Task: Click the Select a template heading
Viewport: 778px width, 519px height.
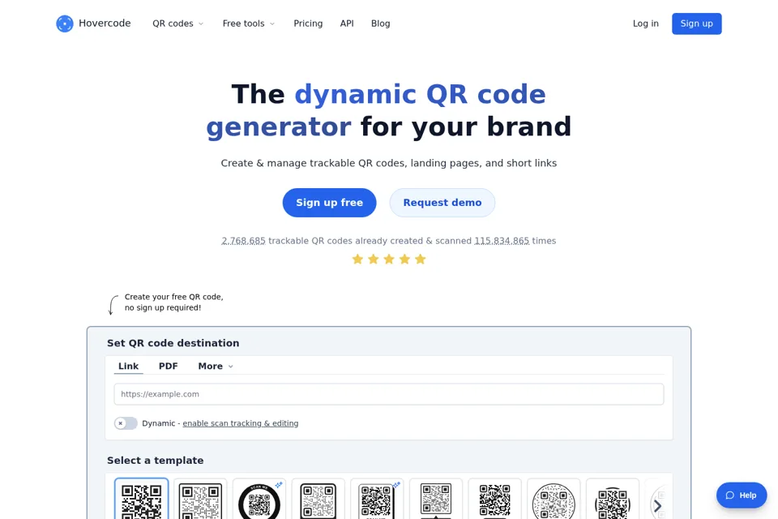Action: [156, 461]
